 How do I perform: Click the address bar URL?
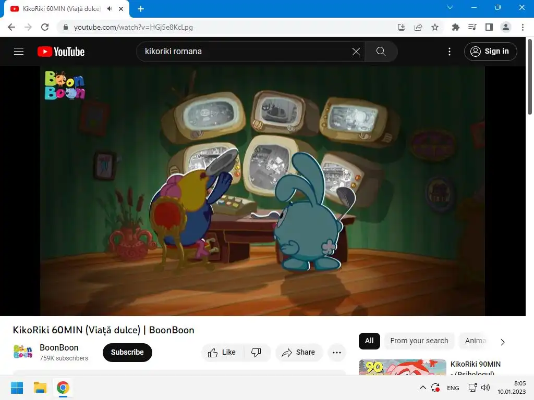[x=133, y=27]
